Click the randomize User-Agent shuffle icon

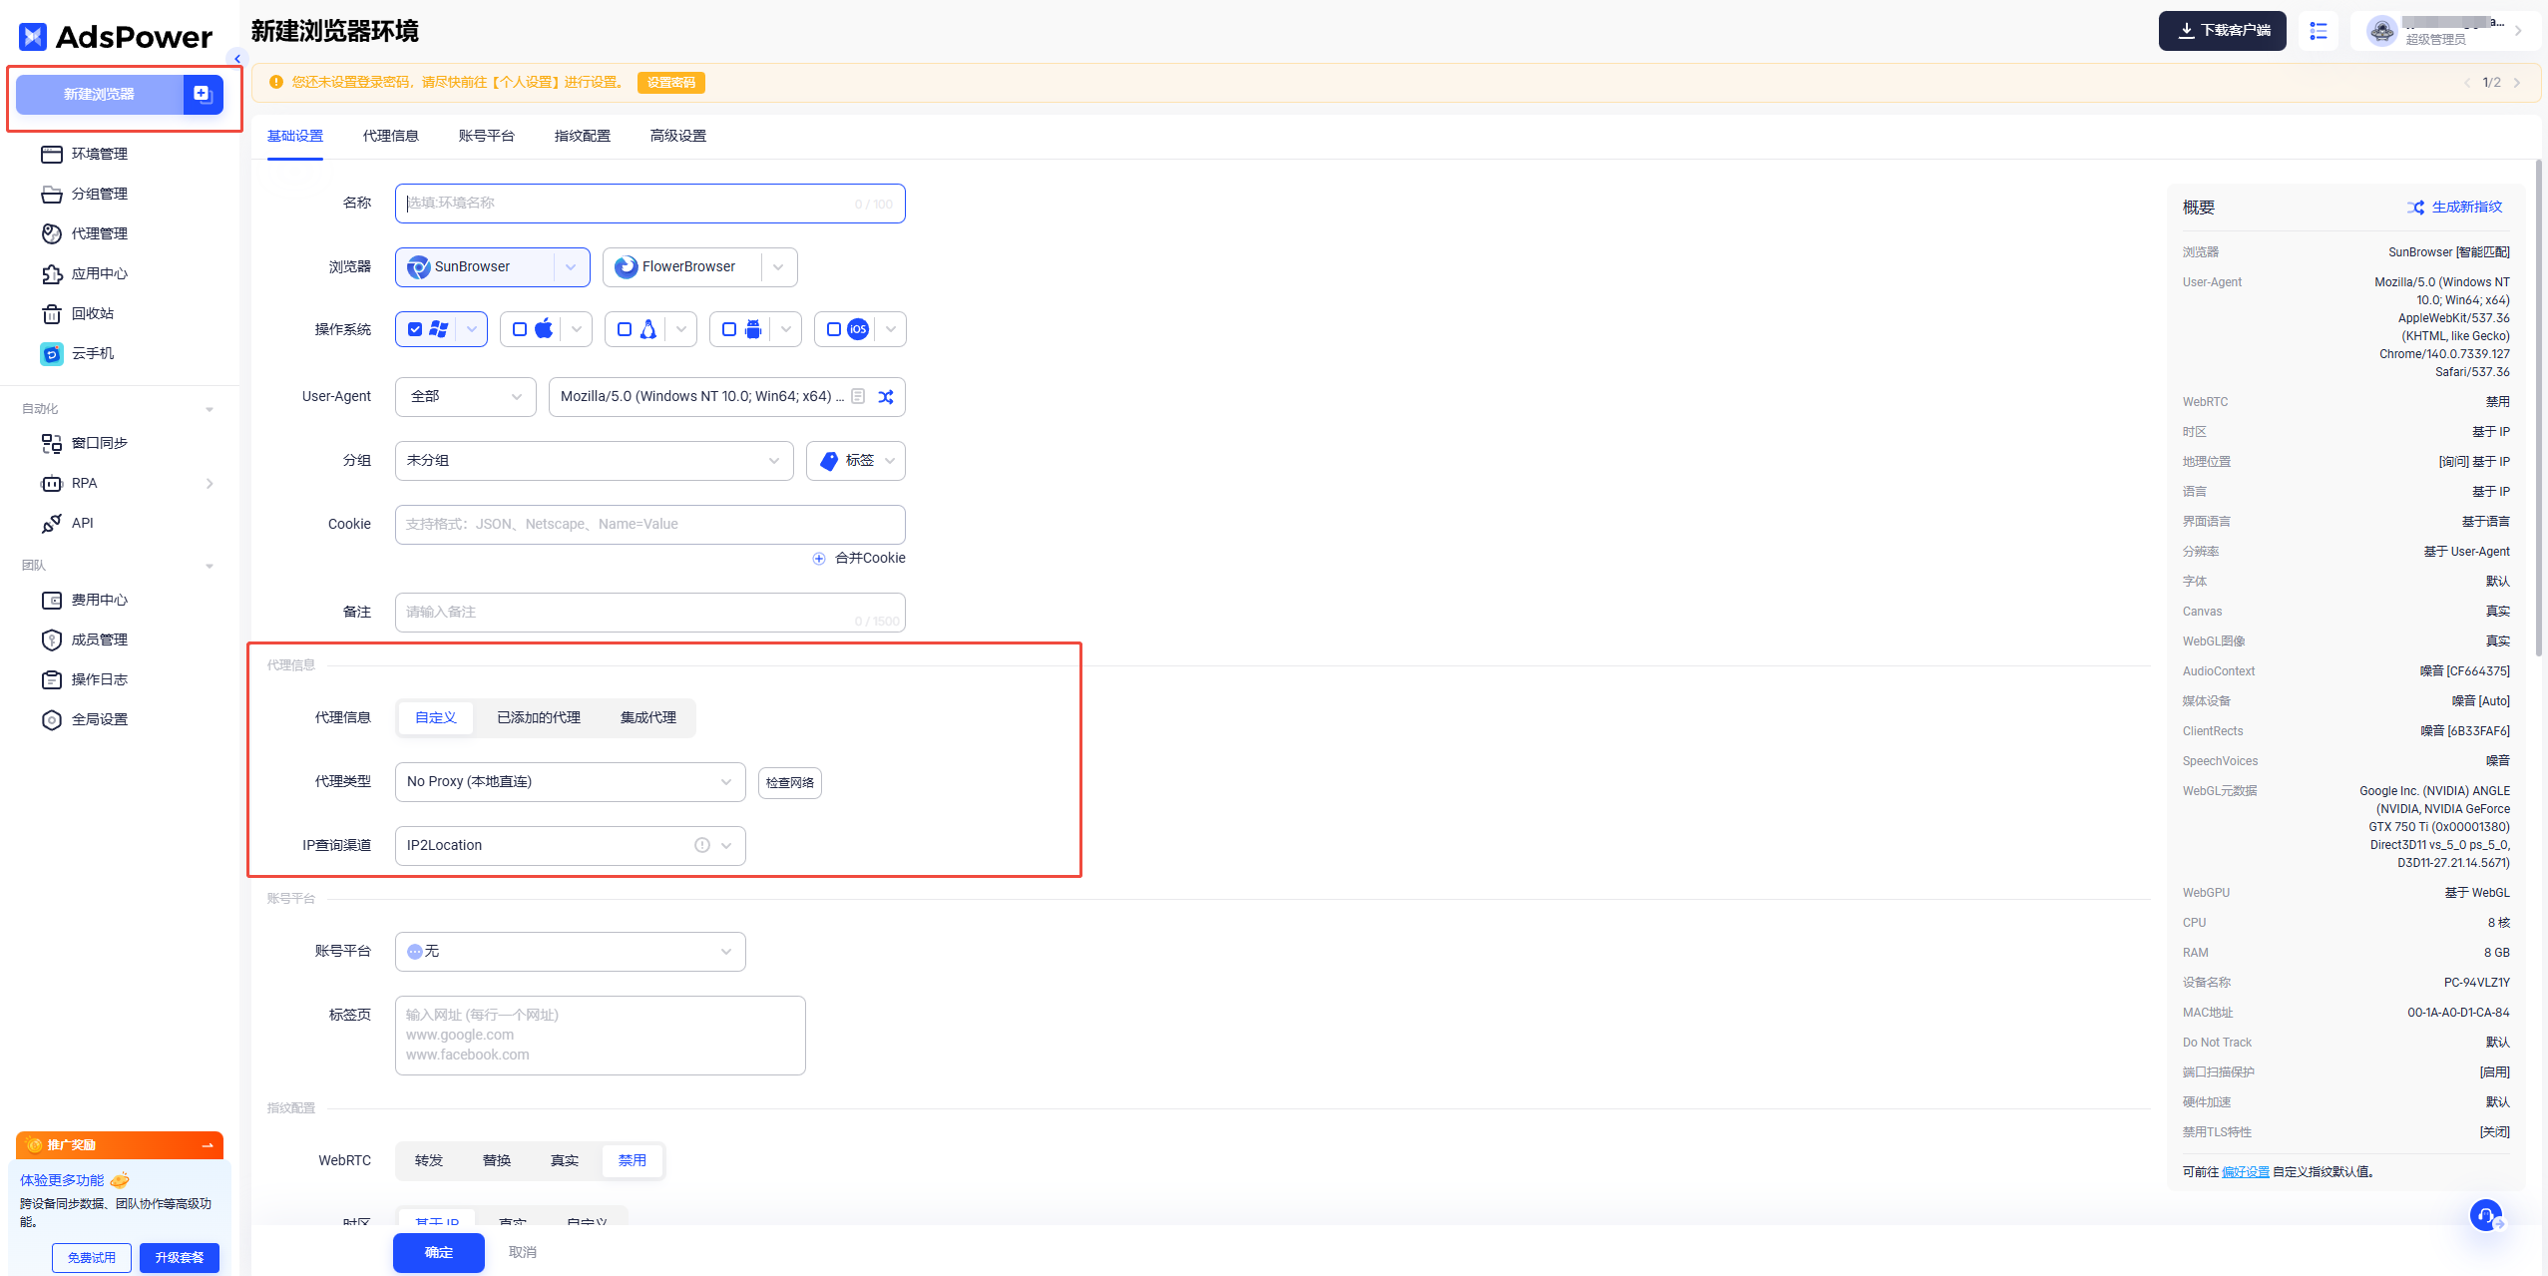click(x=885, y=397)
